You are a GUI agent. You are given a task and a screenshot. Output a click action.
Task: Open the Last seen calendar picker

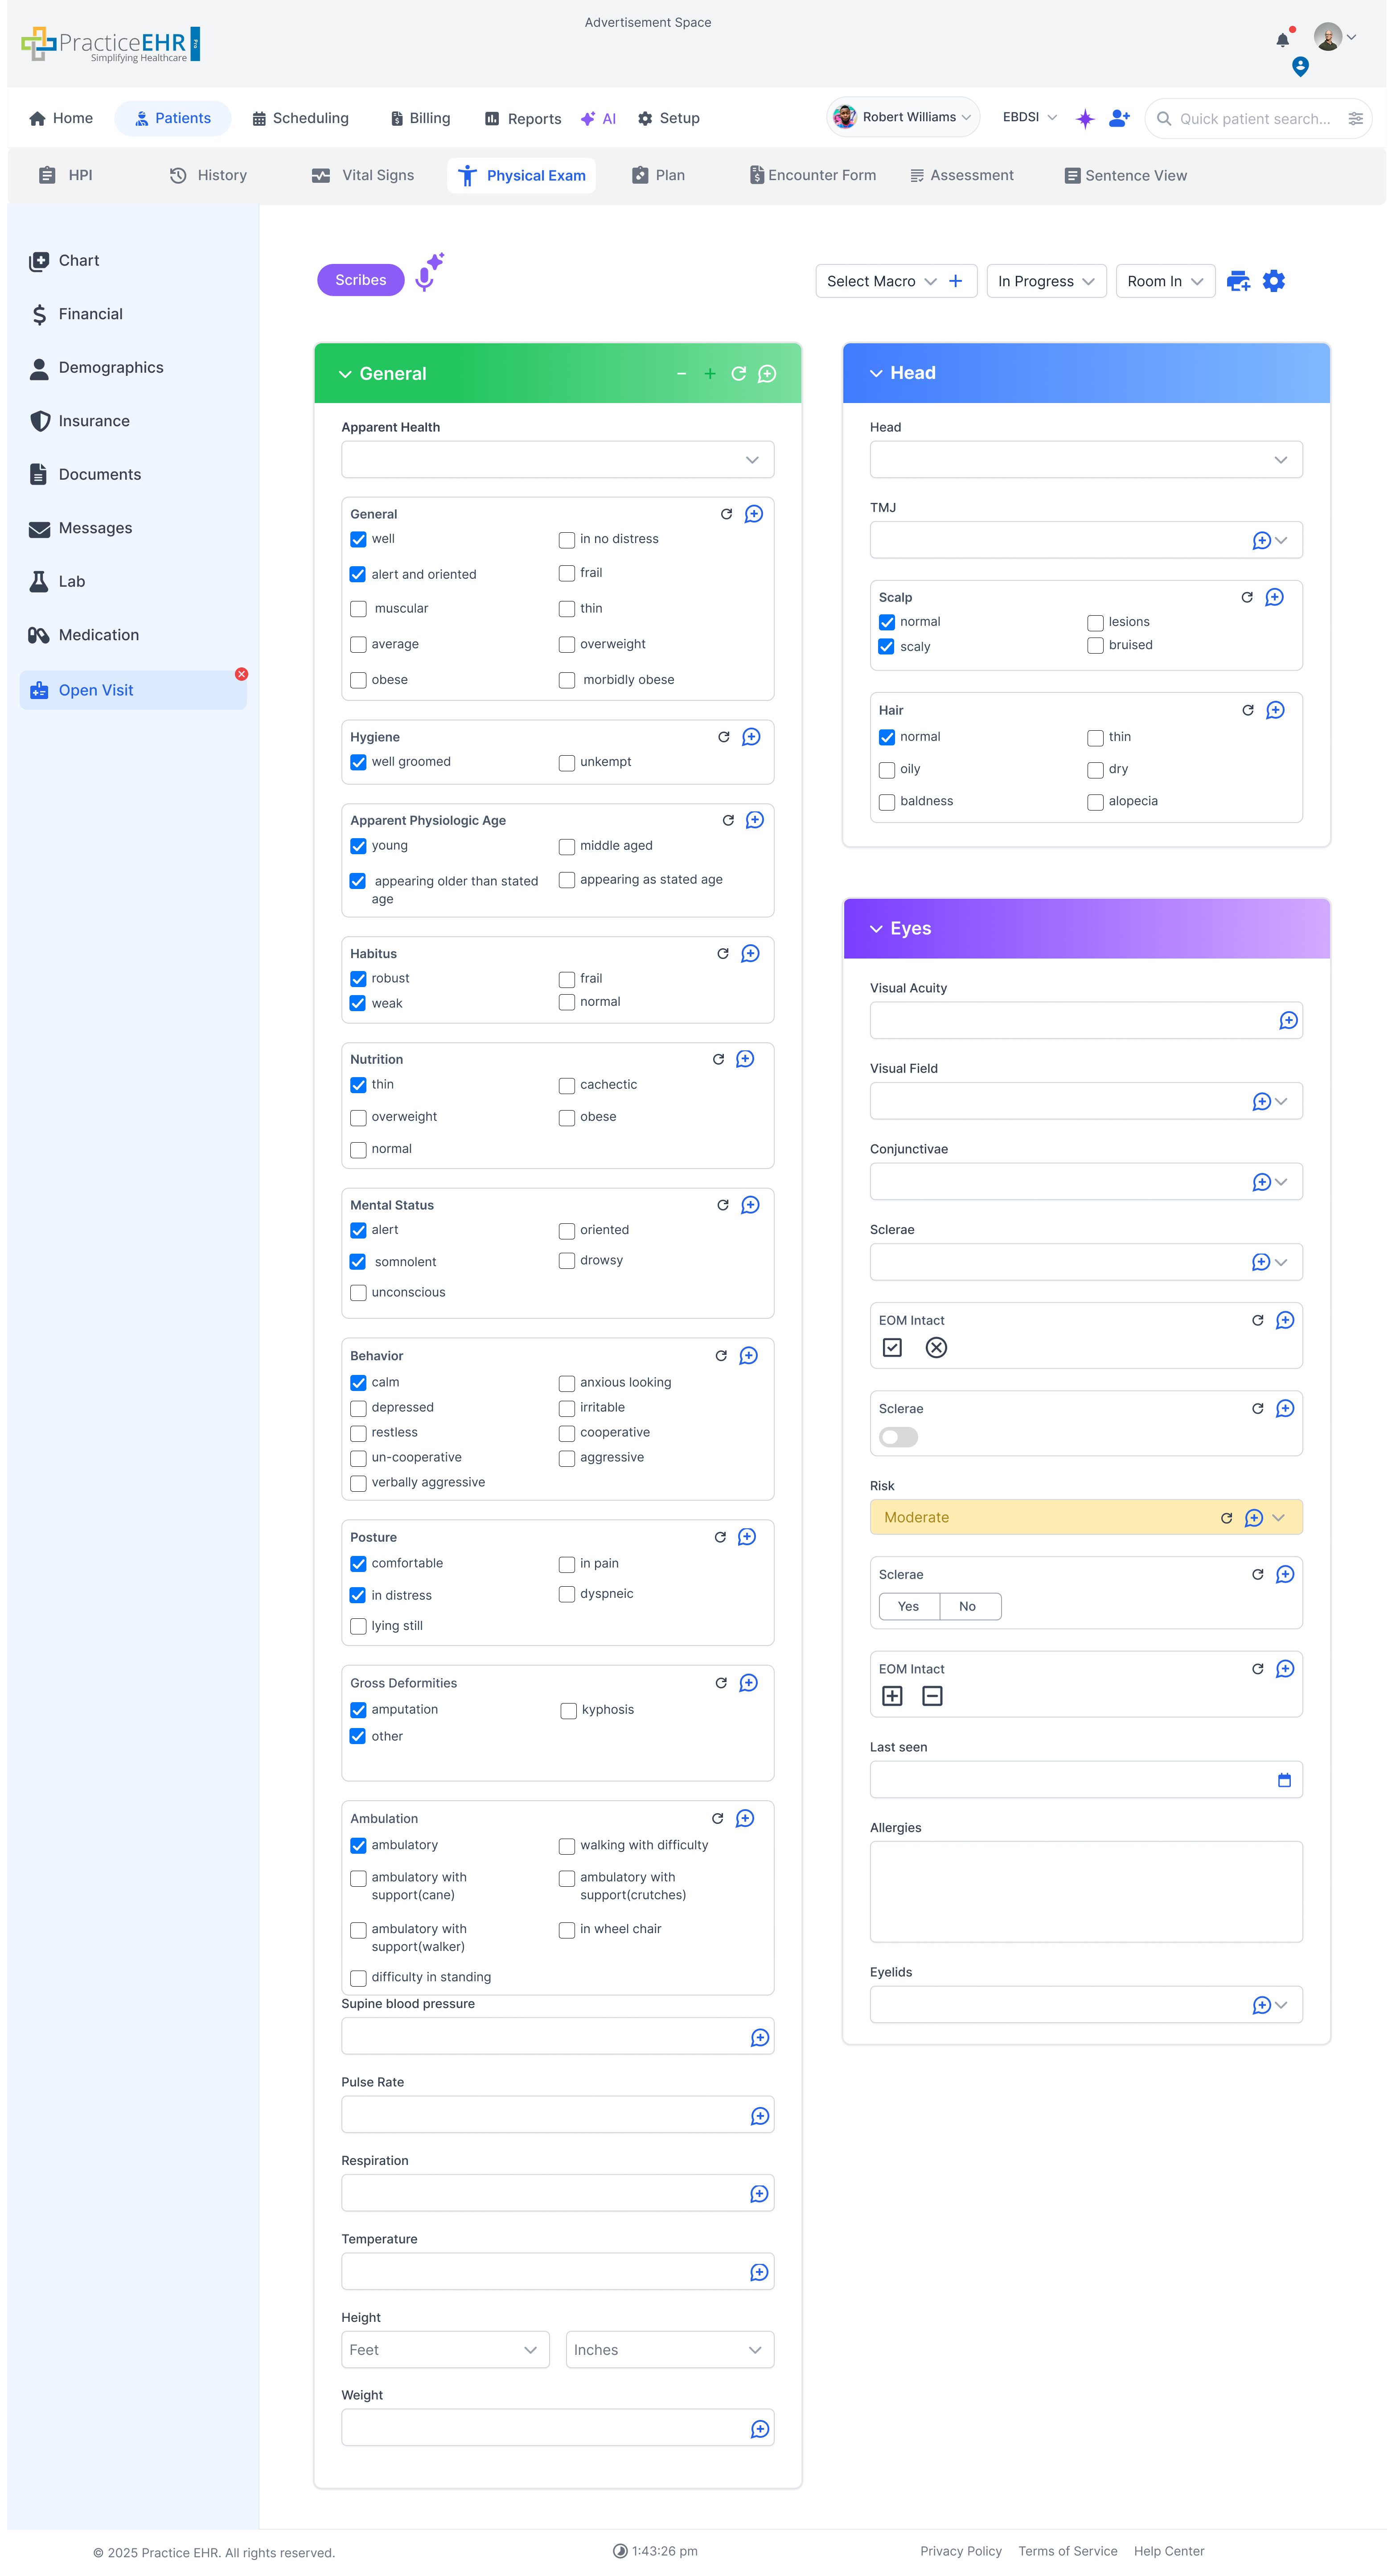click(1284, 1780)
